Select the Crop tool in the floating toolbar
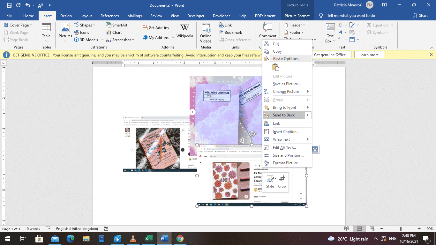436x245 pixels. (282, 182)
